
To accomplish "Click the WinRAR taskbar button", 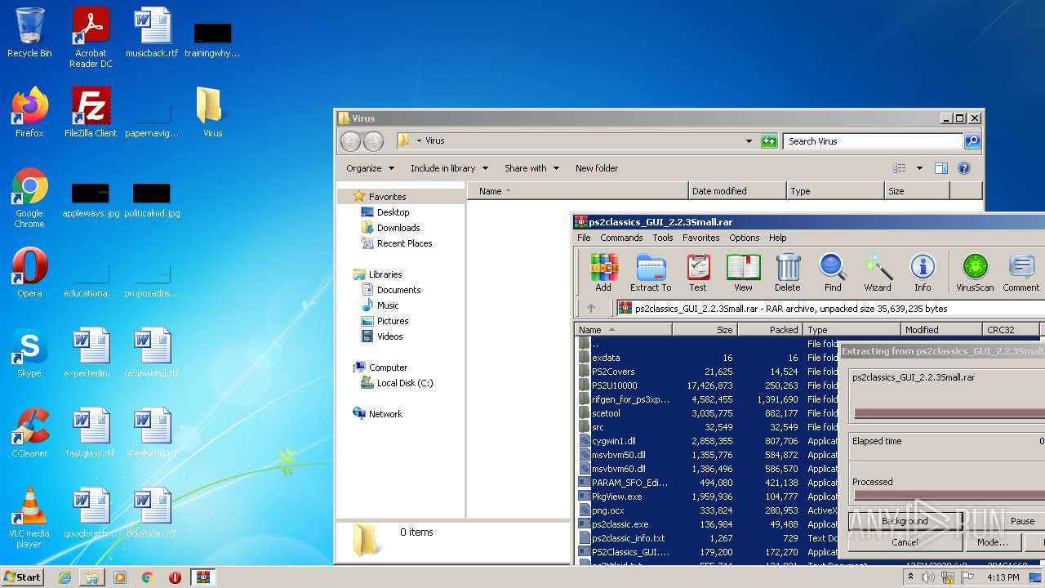I will click(x=202, y=577).
